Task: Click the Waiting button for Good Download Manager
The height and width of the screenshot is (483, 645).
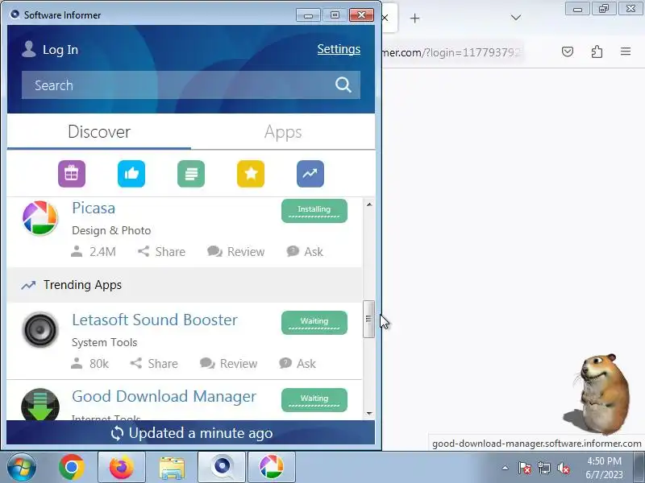Action: point(314,400)
